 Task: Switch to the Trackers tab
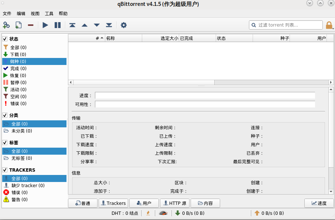click(113, 203)
